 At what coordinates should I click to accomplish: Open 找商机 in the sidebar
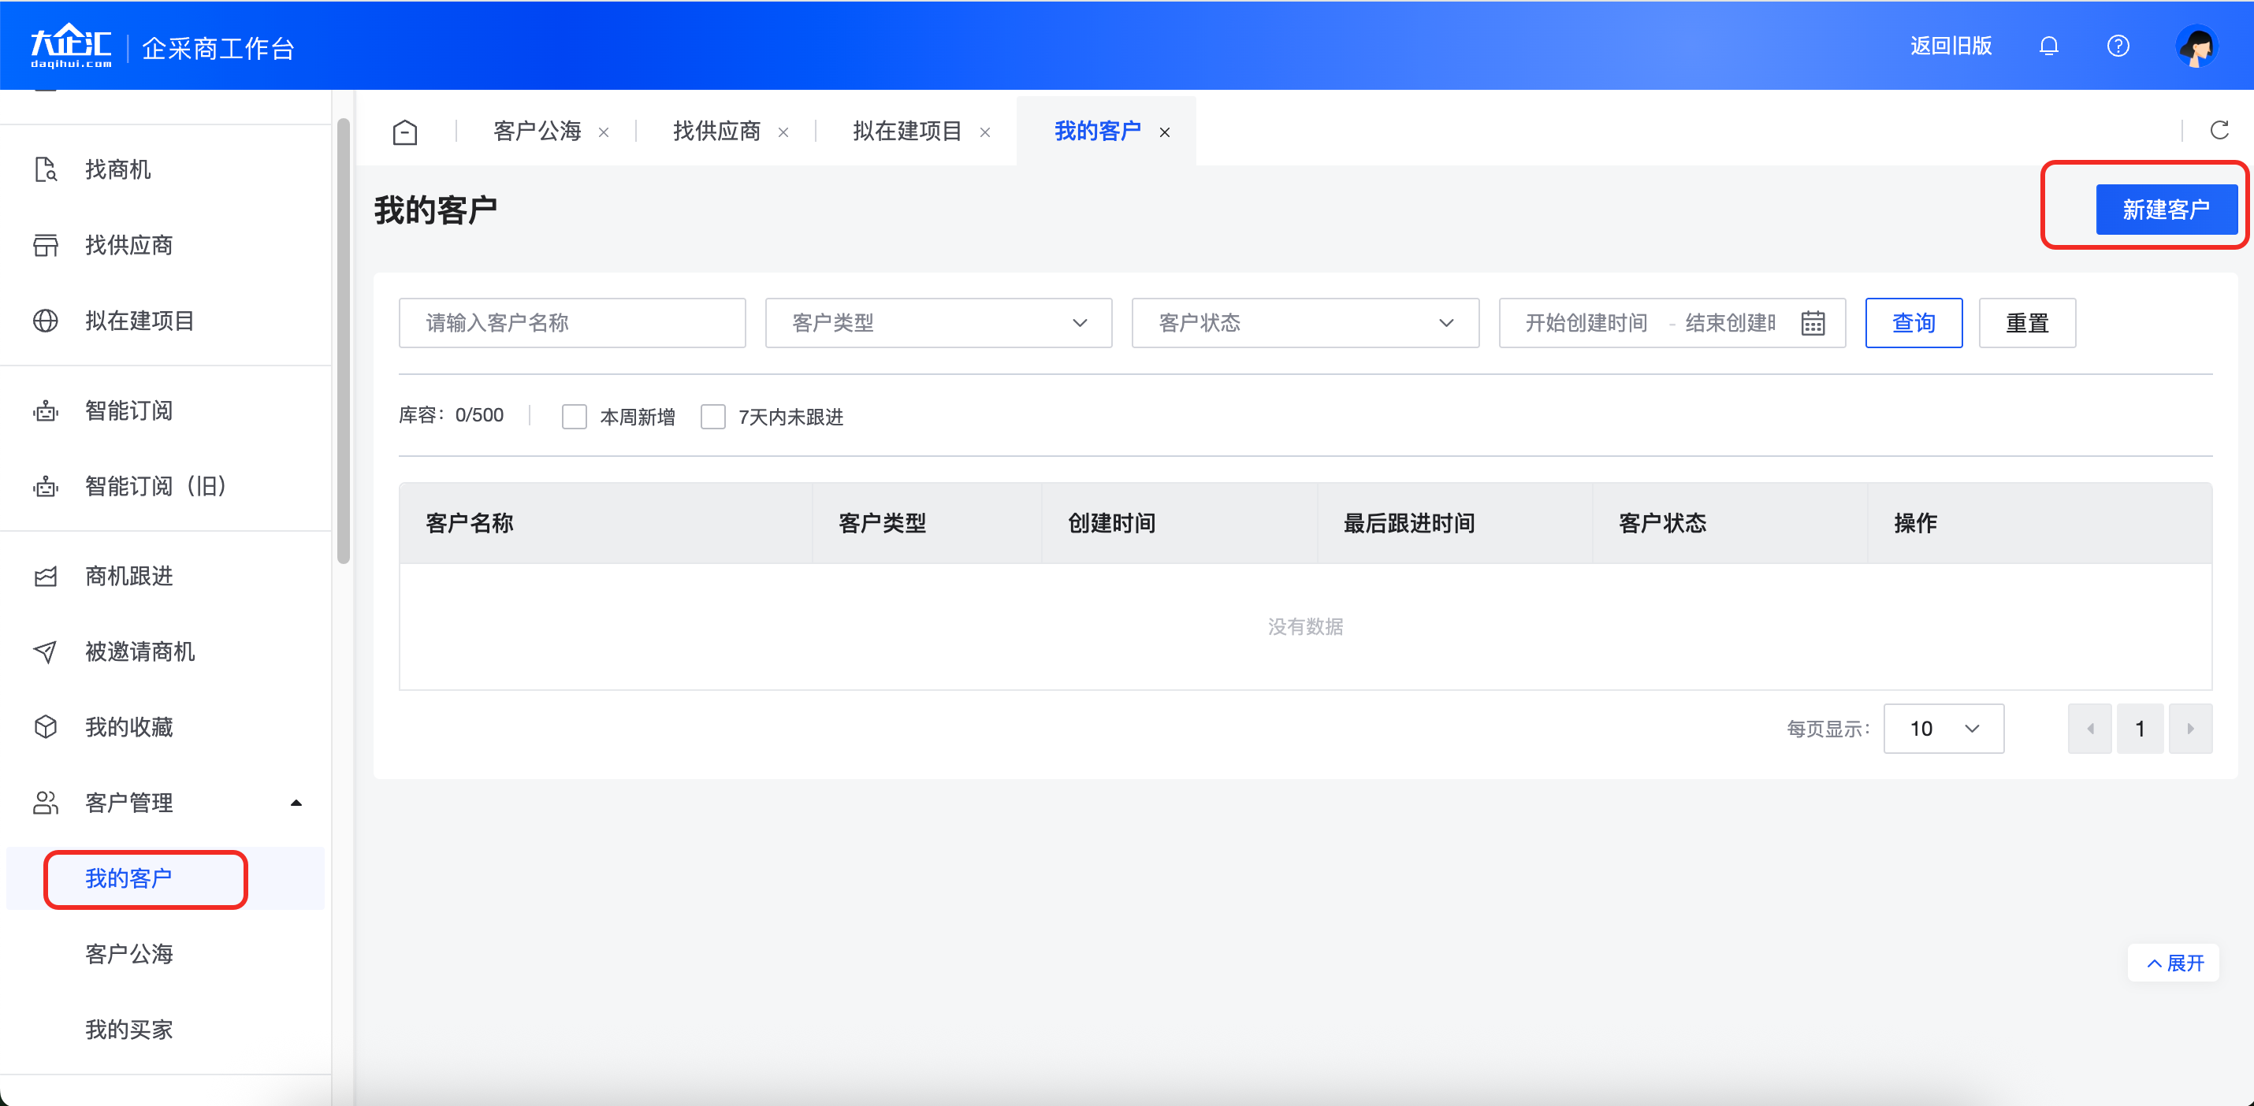118,169
